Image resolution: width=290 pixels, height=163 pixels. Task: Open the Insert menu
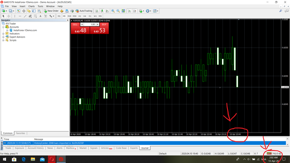click(x=22, y=6)
